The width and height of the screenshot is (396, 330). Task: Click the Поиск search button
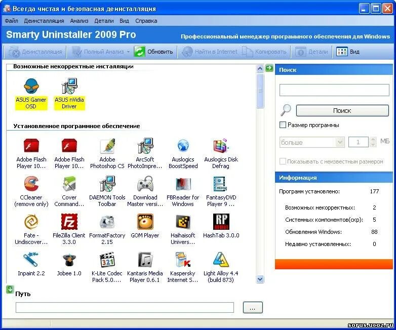[342, 110]
